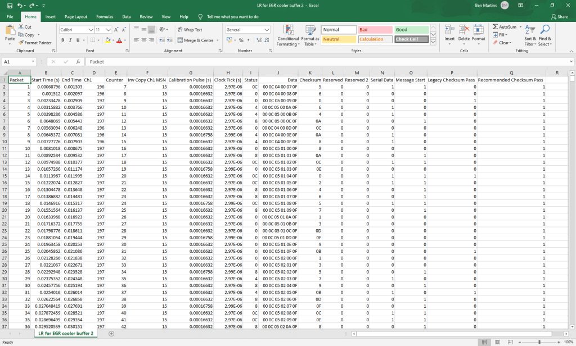Toggle bold formatting

63,40
